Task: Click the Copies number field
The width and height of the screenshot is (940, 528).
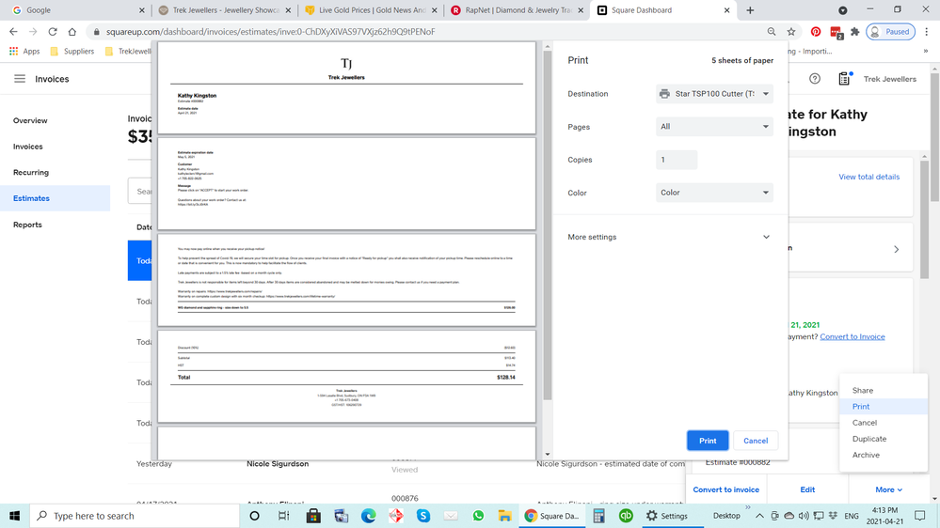Action: (677, 160)
